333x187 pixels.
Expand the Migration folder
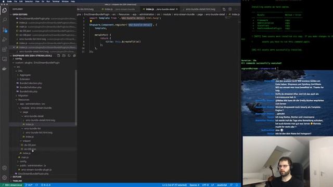tap(23, 96)
